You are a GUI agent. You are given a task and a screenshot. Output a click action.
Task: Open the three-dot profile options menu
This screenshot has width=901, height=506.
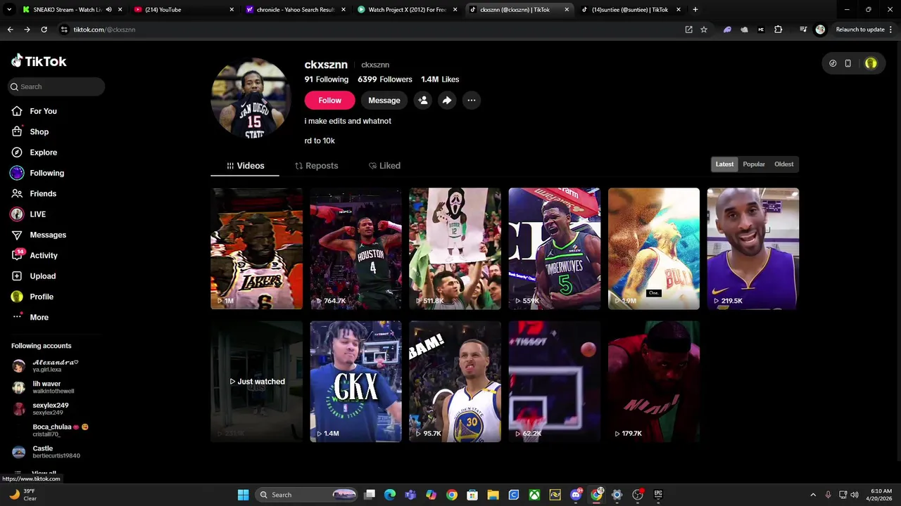(x=472, y=100)
